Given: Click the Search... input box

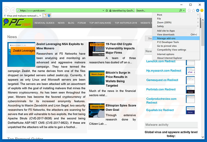Looking at the screenshot, I should point(157,10).
